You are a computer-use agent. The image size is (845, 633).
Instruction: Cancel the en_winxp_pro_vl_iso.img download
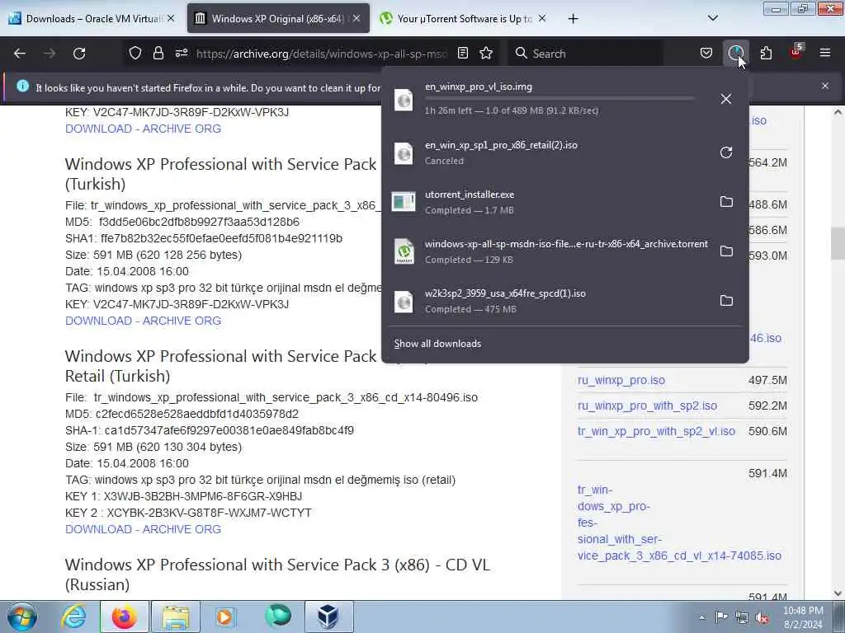point(726,99)
